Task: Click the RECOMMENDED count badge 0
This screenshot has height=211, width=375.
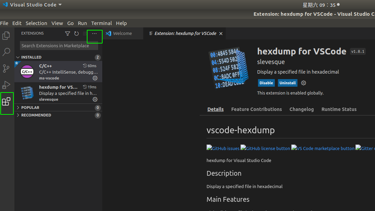Action: (97, 115)
